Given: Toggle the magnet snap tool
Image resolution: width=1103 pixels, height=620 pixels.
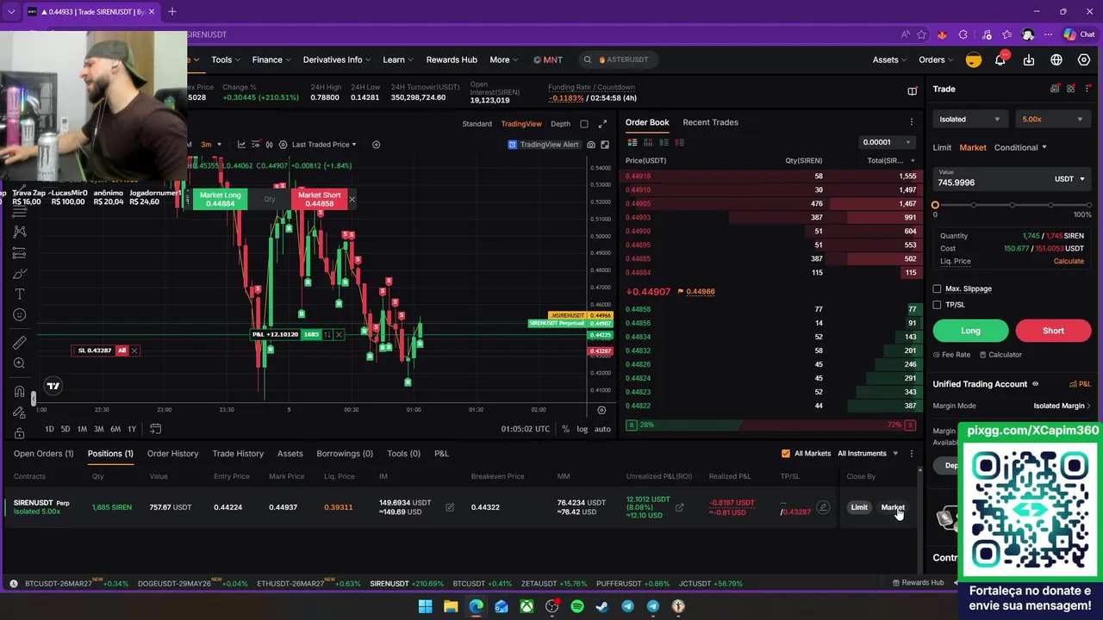Looking at the screenshot, I should (x=20, y=392).
